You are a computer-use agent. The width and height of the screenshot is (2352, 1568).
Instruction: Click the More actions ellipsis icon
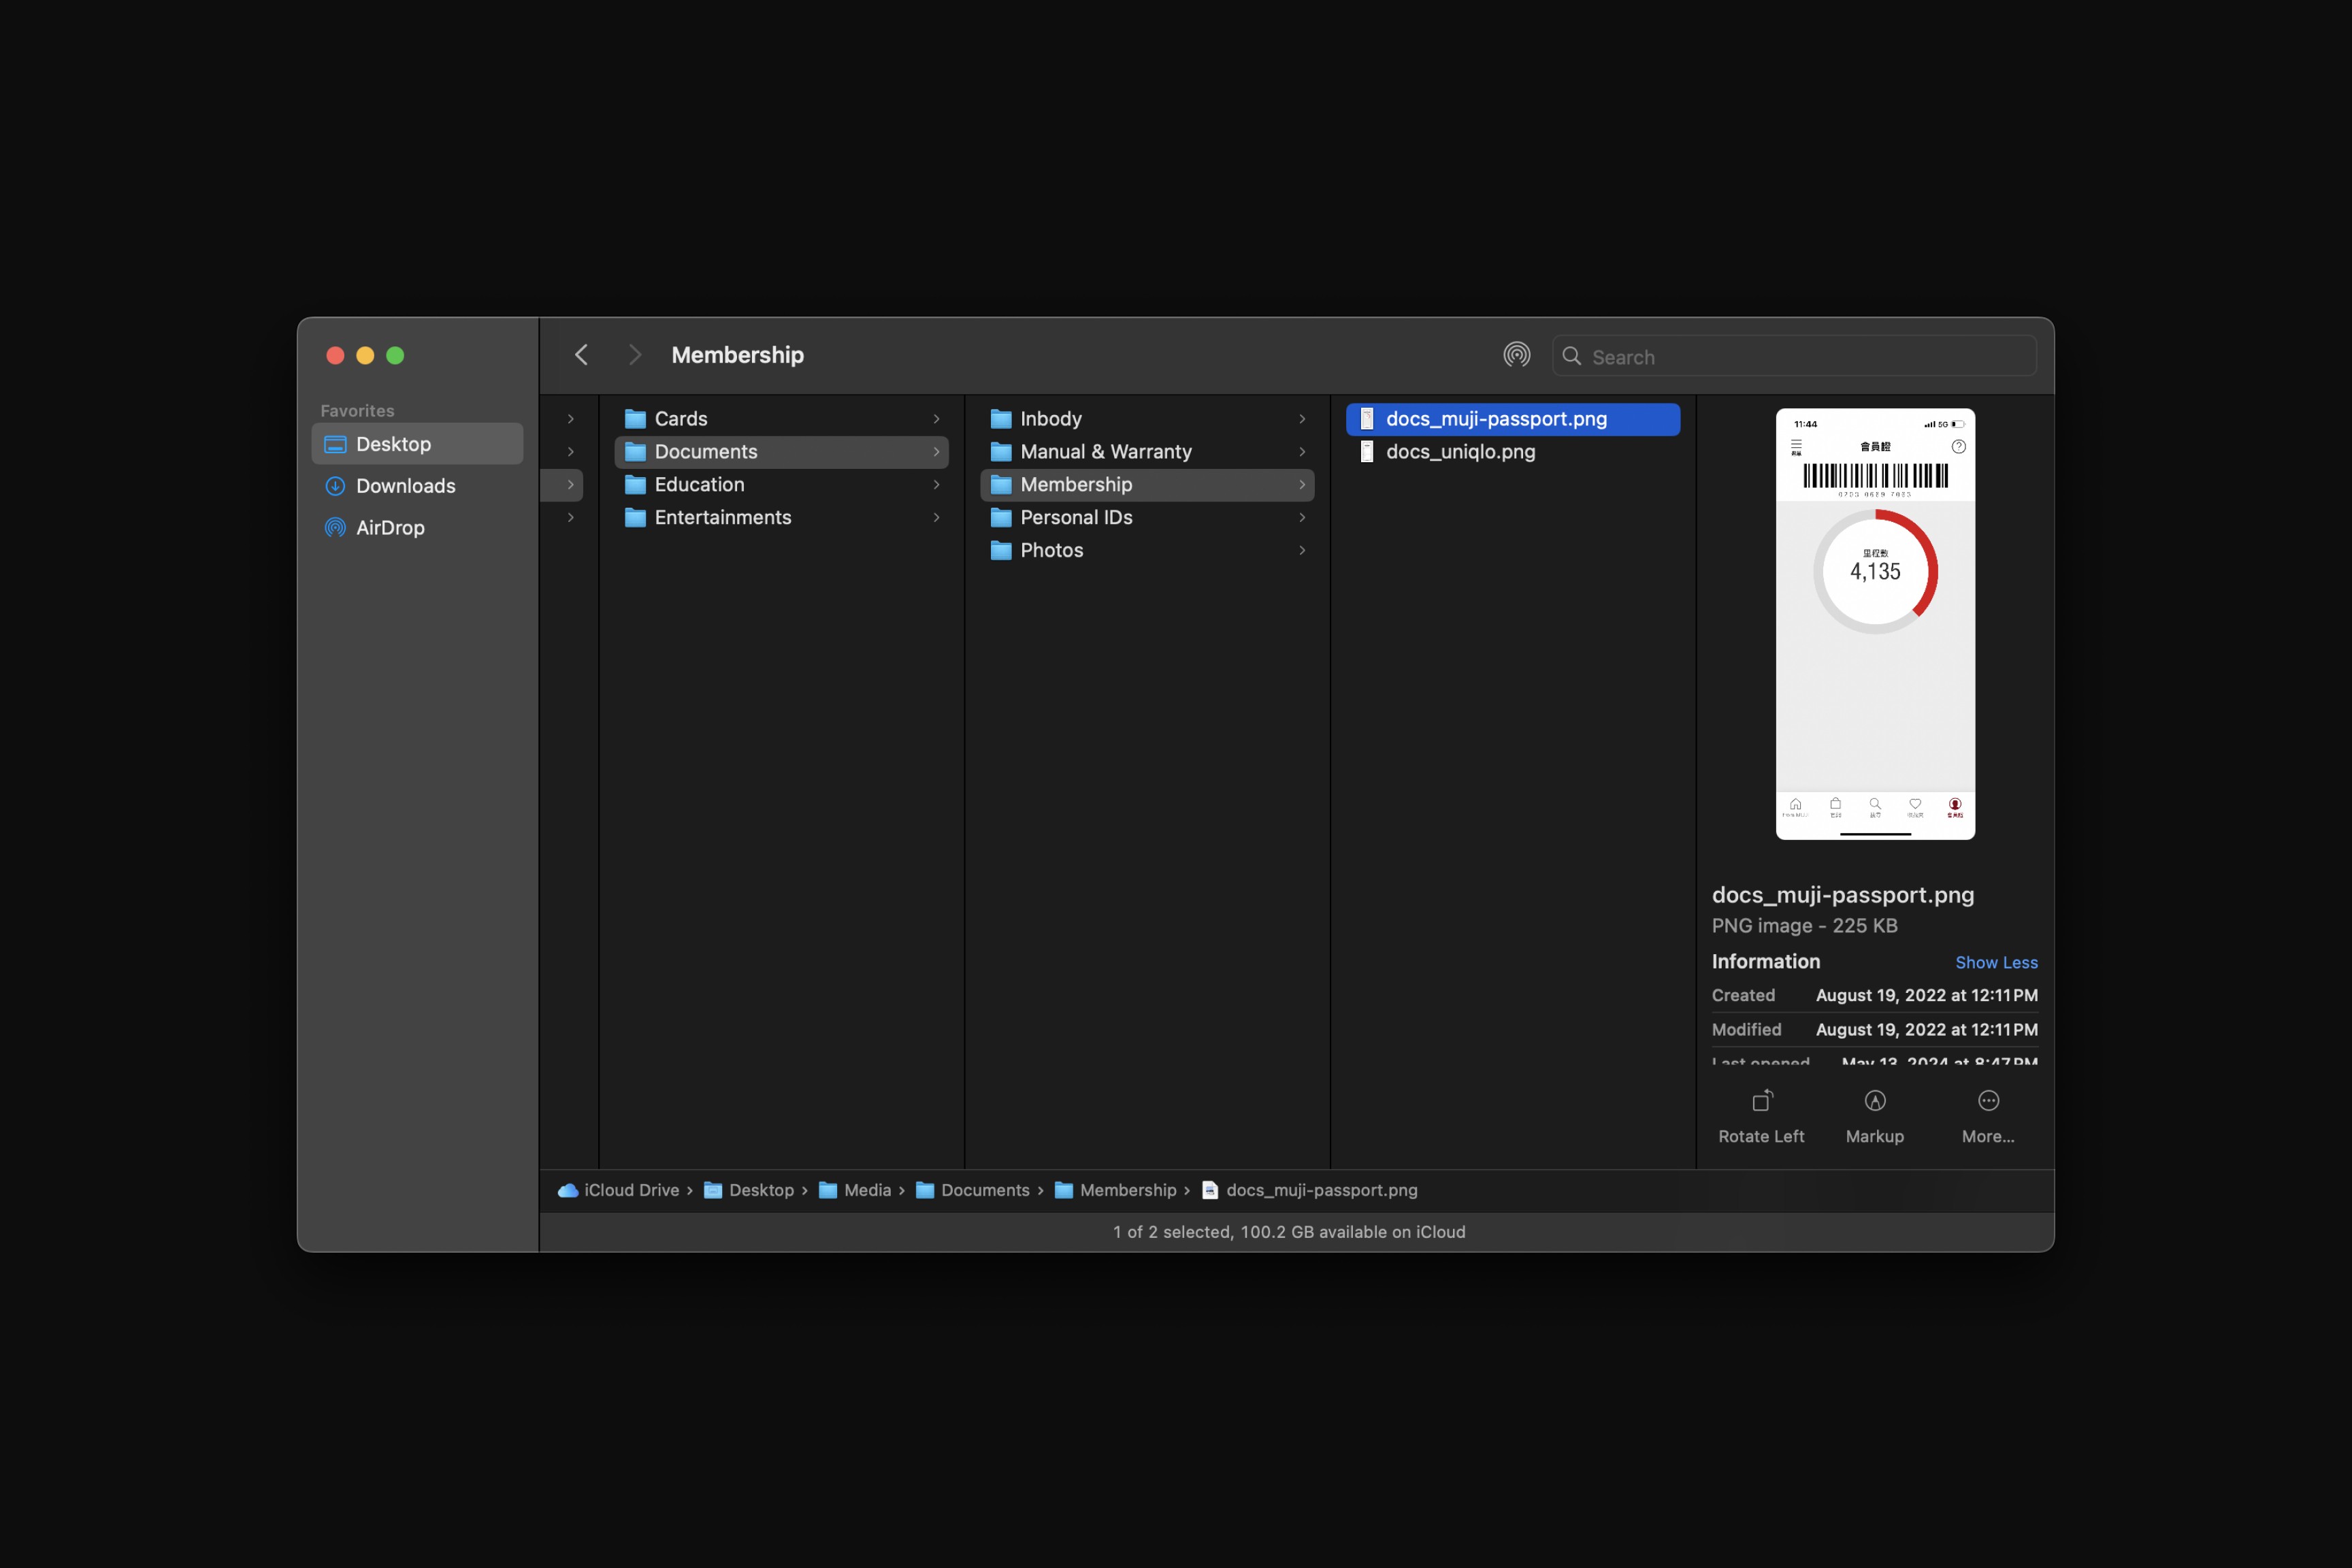[x=1988, y=1101]
